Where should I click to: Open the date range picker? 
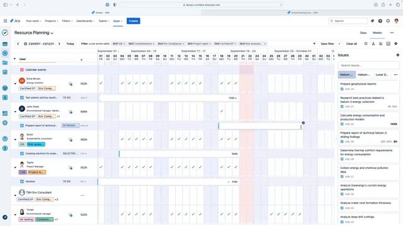tap(39, 44)
